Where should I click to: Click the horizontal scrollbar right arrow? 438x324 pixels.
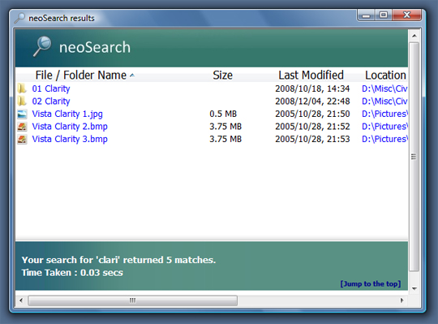(x=402, y=300)
